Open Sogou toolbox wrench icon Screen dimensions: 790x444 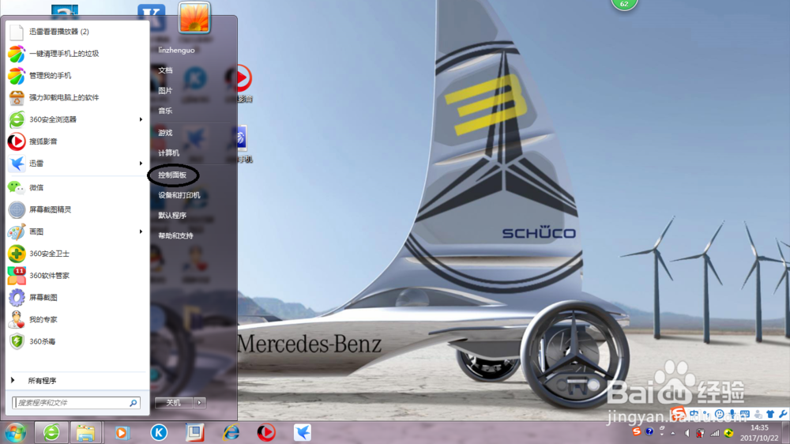point(783,414)
